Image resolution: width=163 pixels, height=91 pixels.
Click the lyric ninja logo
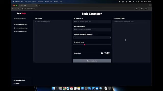(21, 13)
